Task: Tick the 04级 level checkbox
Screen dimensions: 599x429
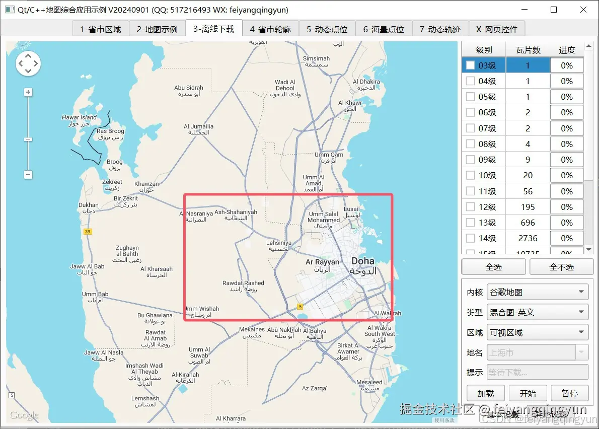Action: [470, 81]
